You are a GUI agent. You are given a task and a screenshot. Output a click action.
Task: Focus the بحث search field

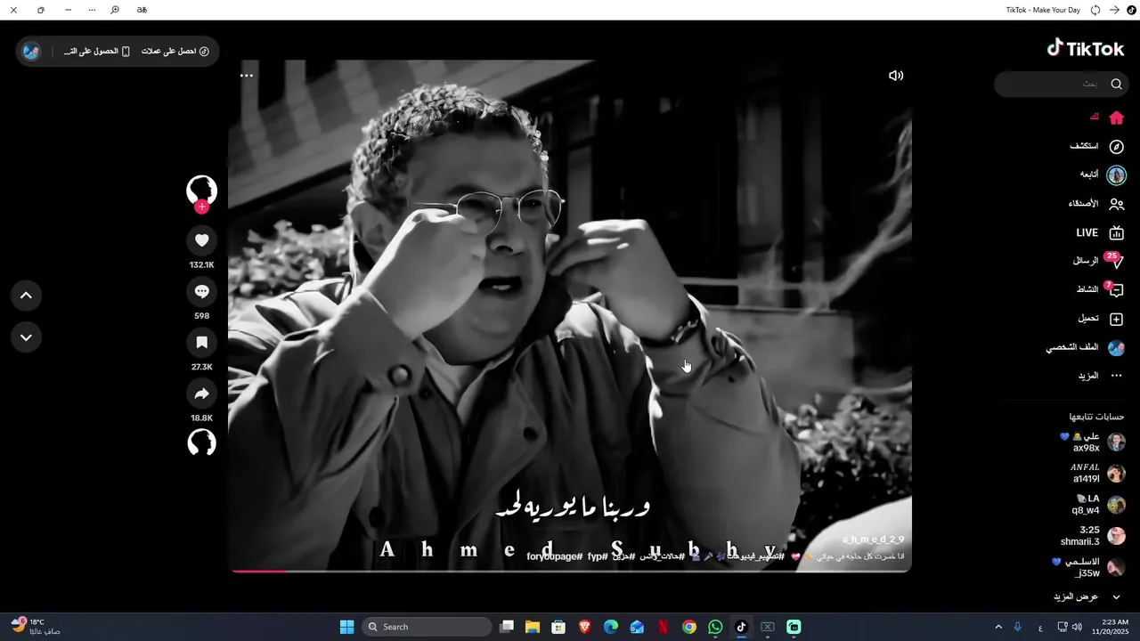[1060, 84]
